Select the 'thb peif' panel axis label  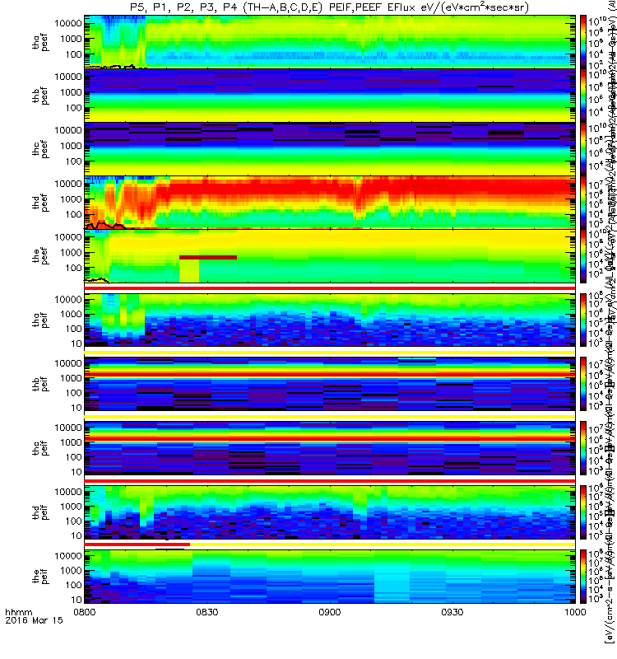(x=40, y=384)
